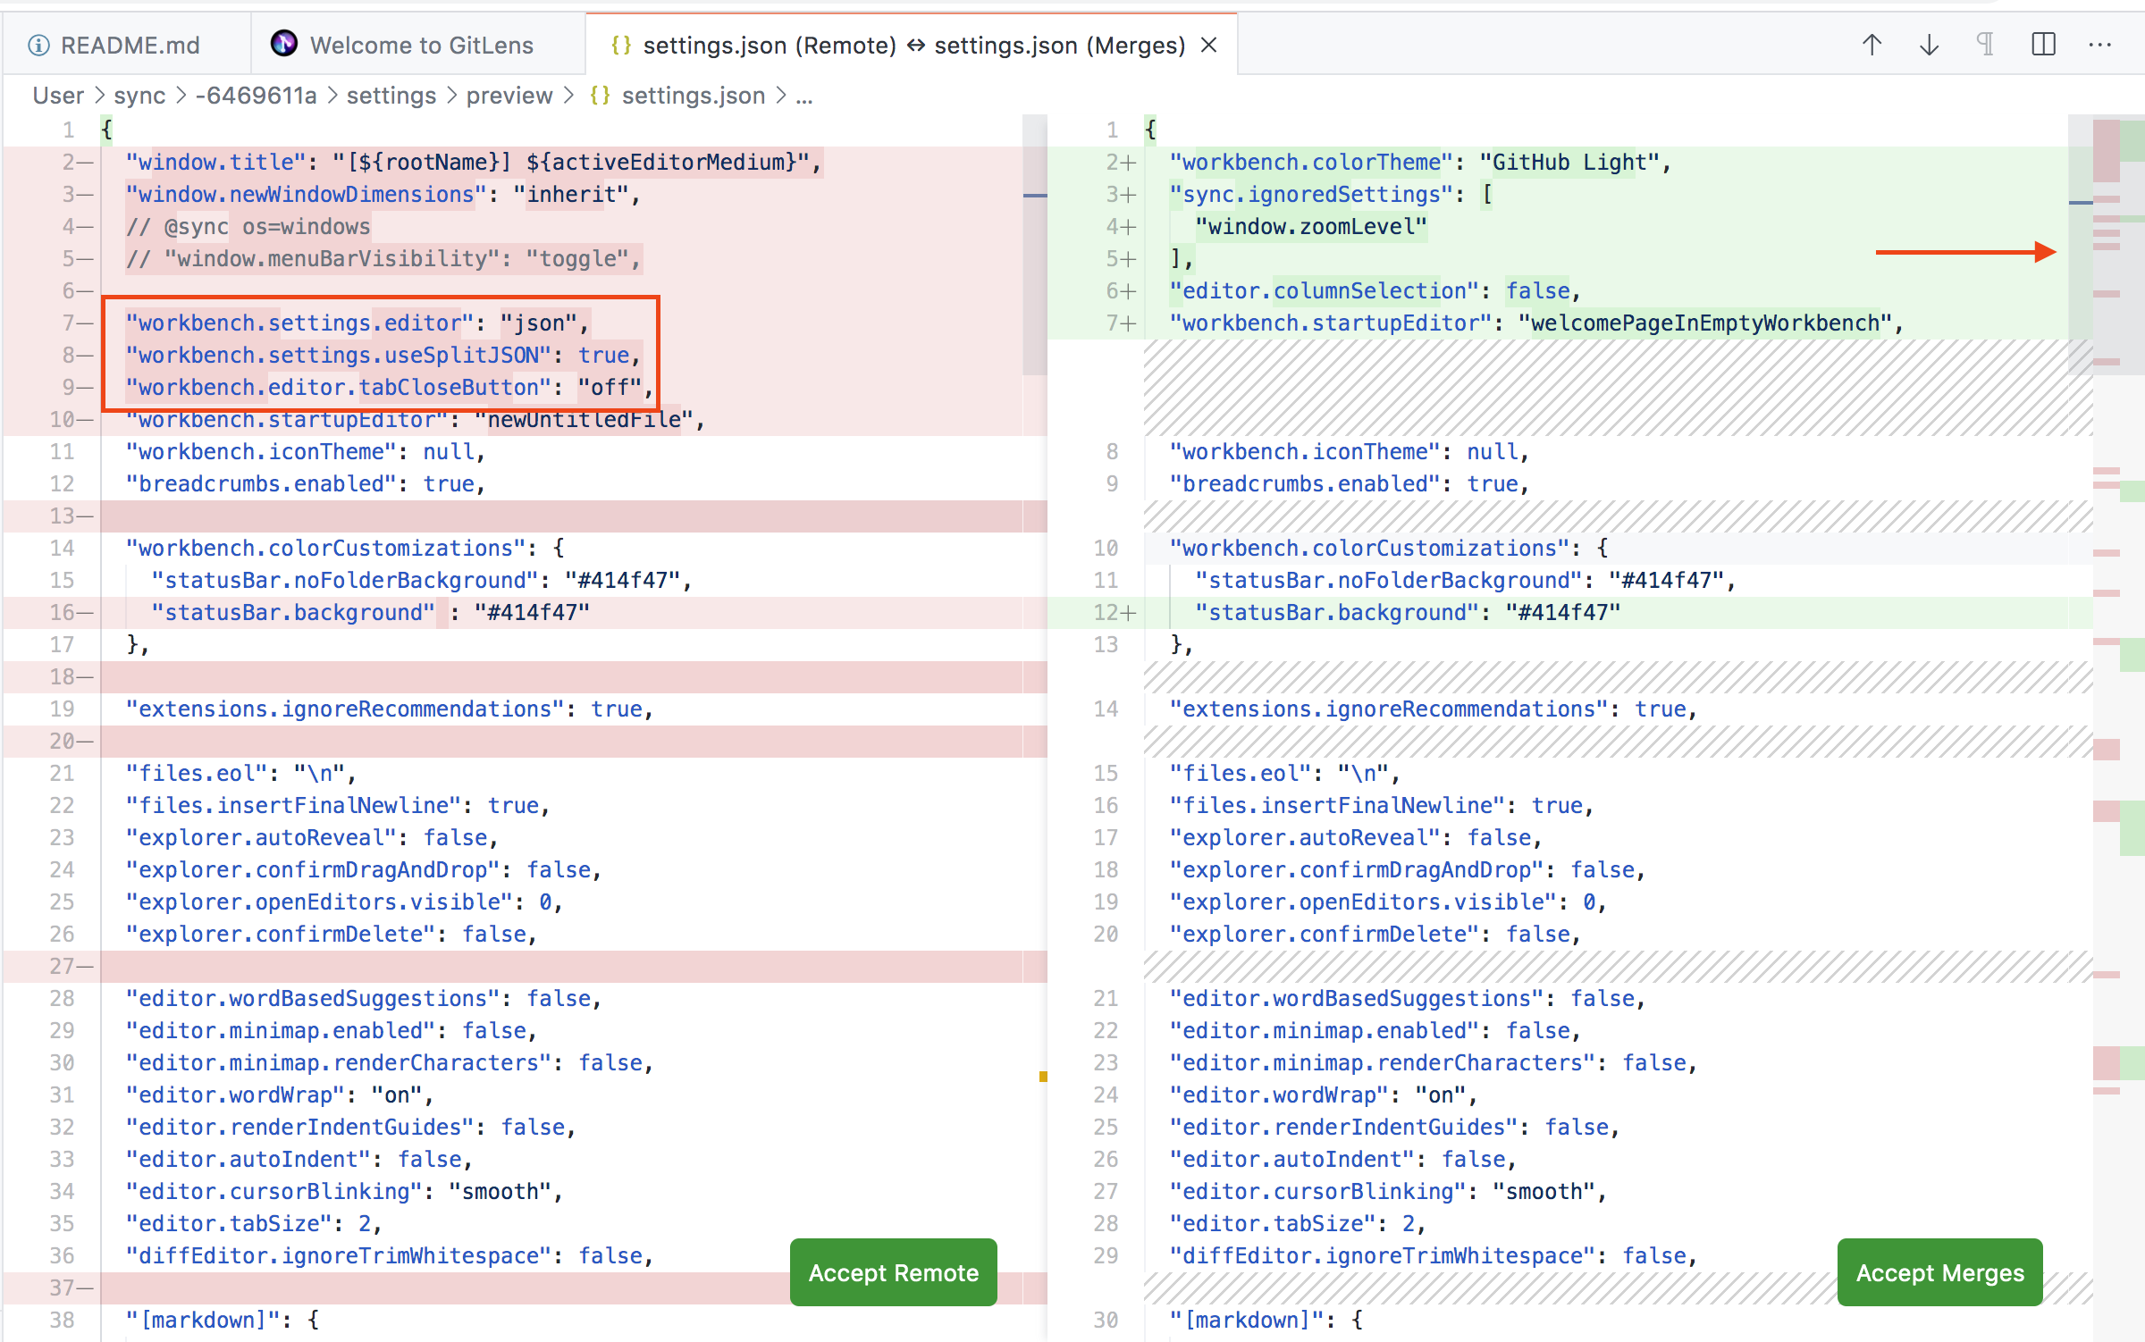The width and height of the screenshot is (2145, 1342).
Task: Click "workbench.colorTheme" line in merges pane
Action: (1420, 162)
